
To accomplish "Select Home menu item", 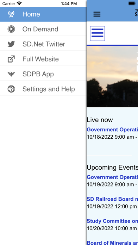I will coord(43,14).
